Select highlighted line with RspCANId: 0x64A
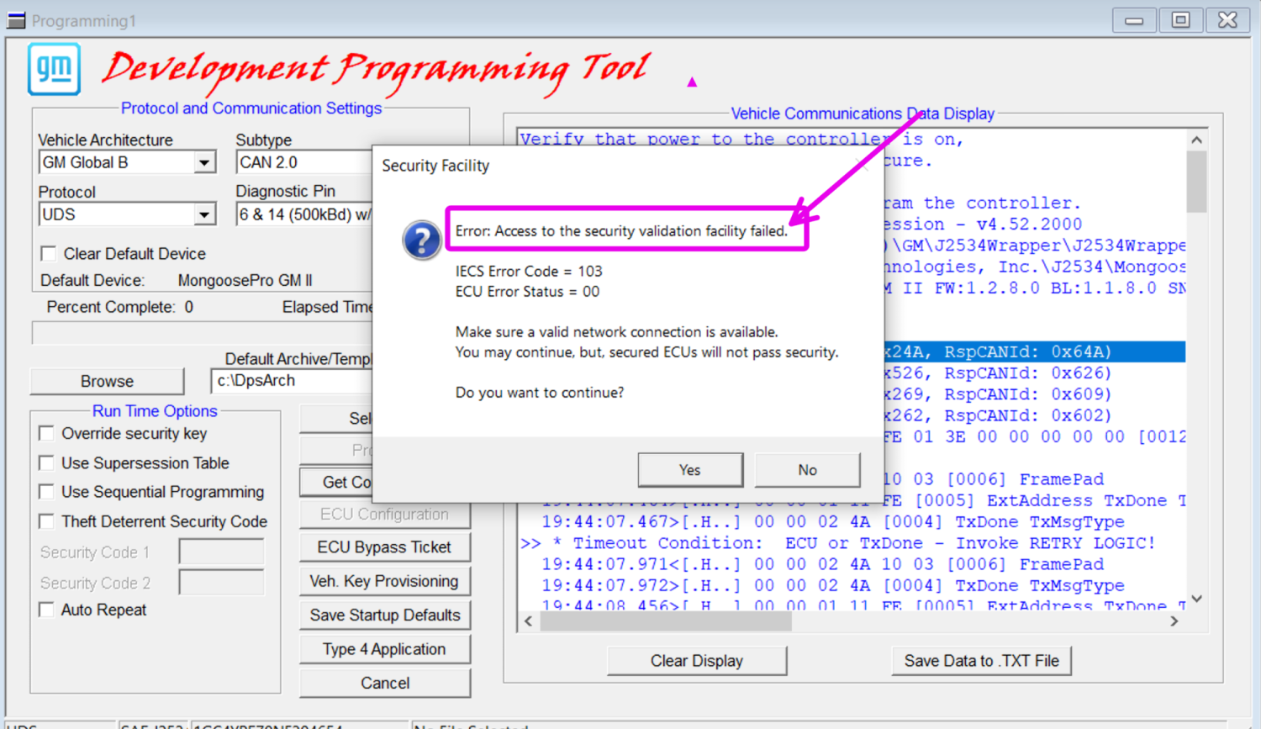 point(1034,351)
